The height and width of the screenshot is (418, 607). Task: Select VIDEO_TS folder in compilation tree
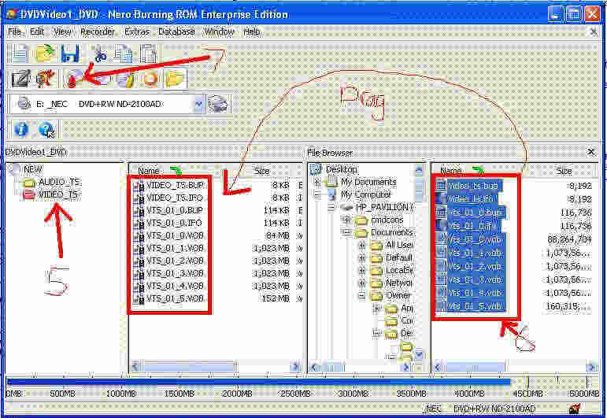(58, 194)
